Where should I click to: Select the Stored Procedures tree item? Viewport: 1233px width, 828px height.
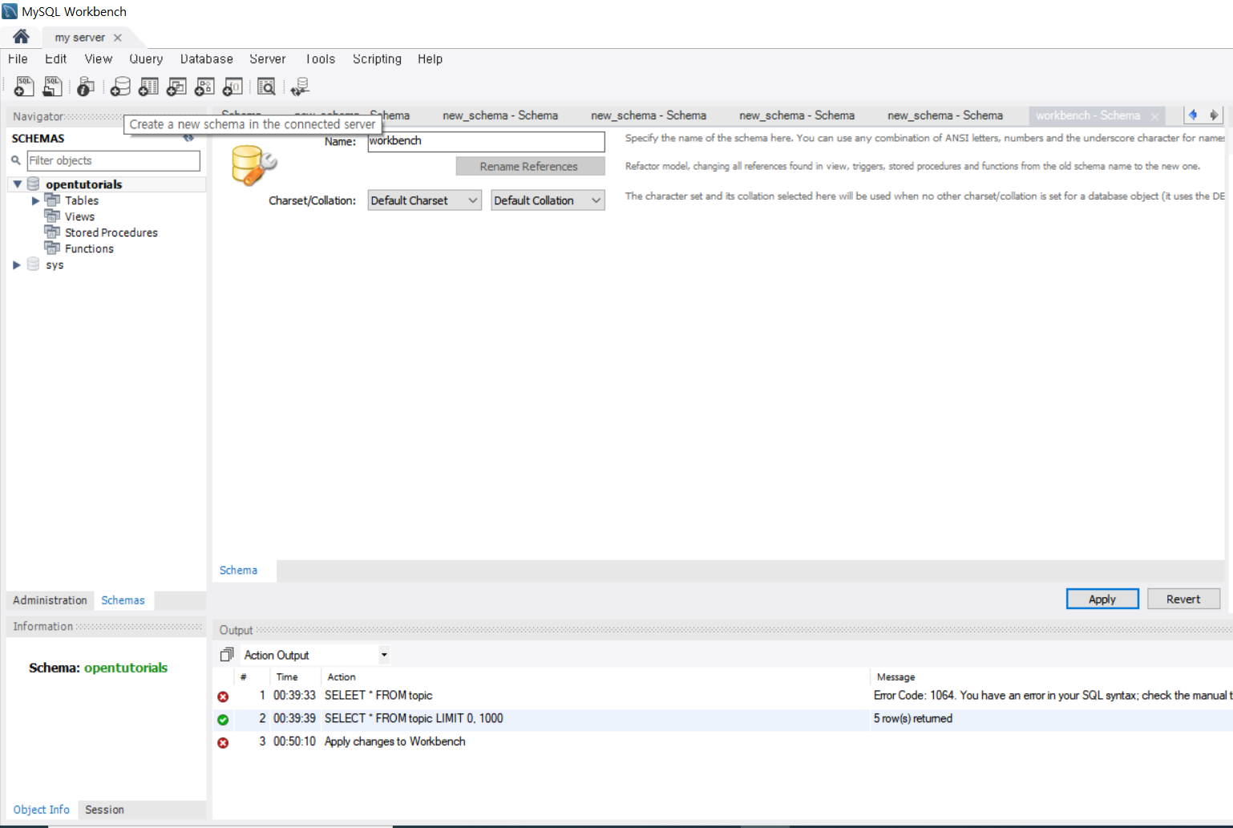pyautogui.click(x=111, y=232)
